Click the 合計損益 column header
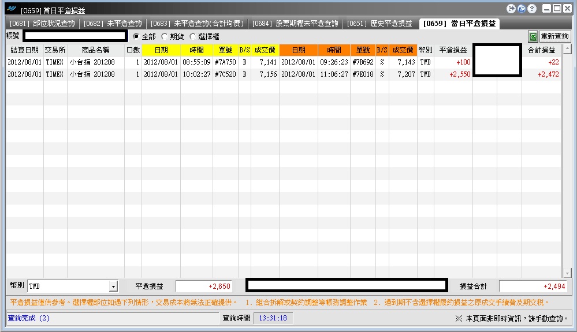This screenshot has height=332, width=577. click(x=541, y=50)
